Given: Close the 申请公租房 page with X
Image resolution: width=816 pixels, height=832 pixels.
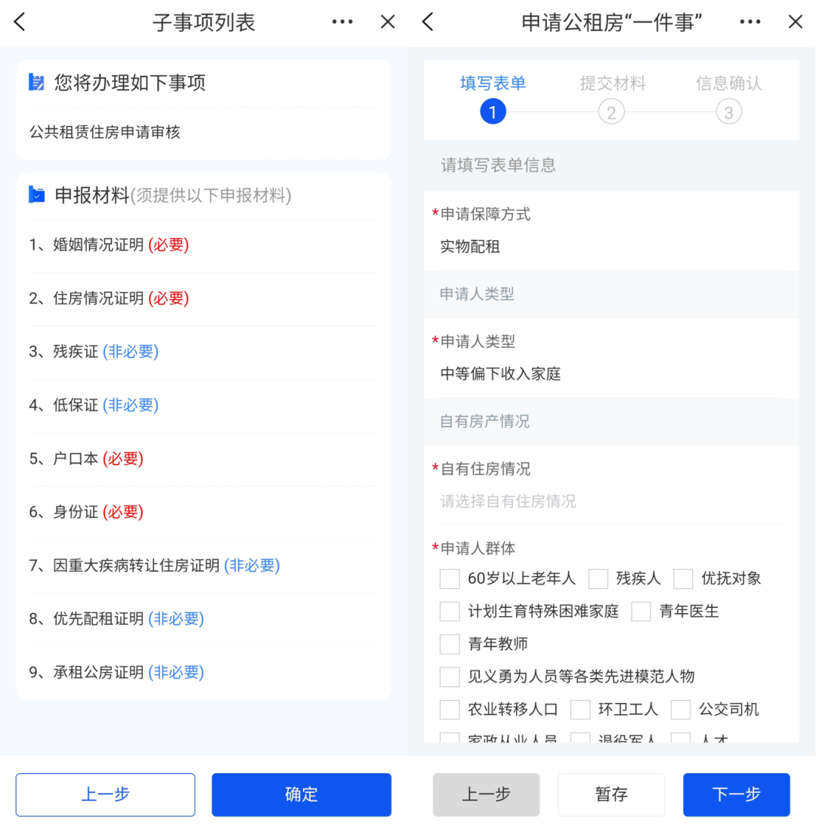Looking at the screenshot, I should tap(795, 22).
